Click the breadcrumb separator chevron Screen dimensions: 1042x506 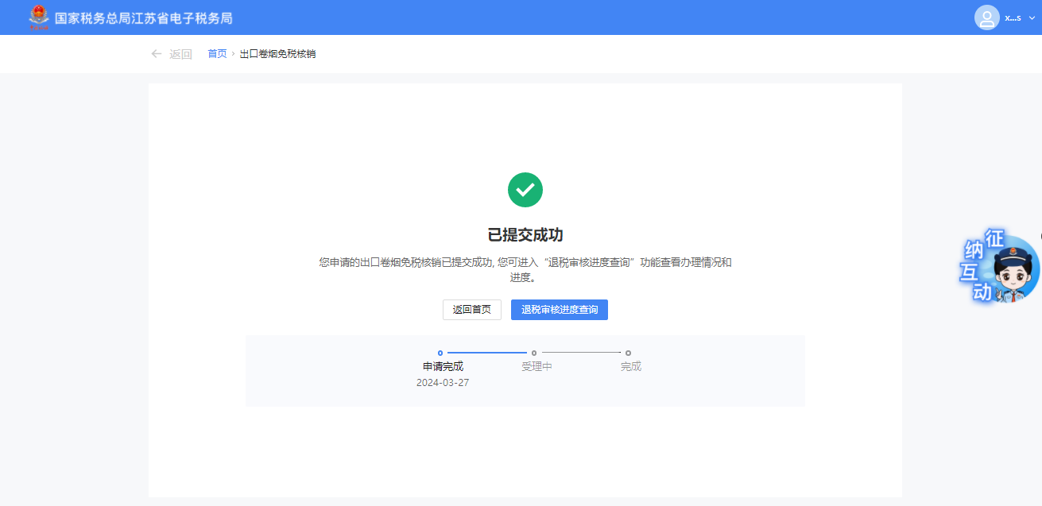[x=233, y=54]
